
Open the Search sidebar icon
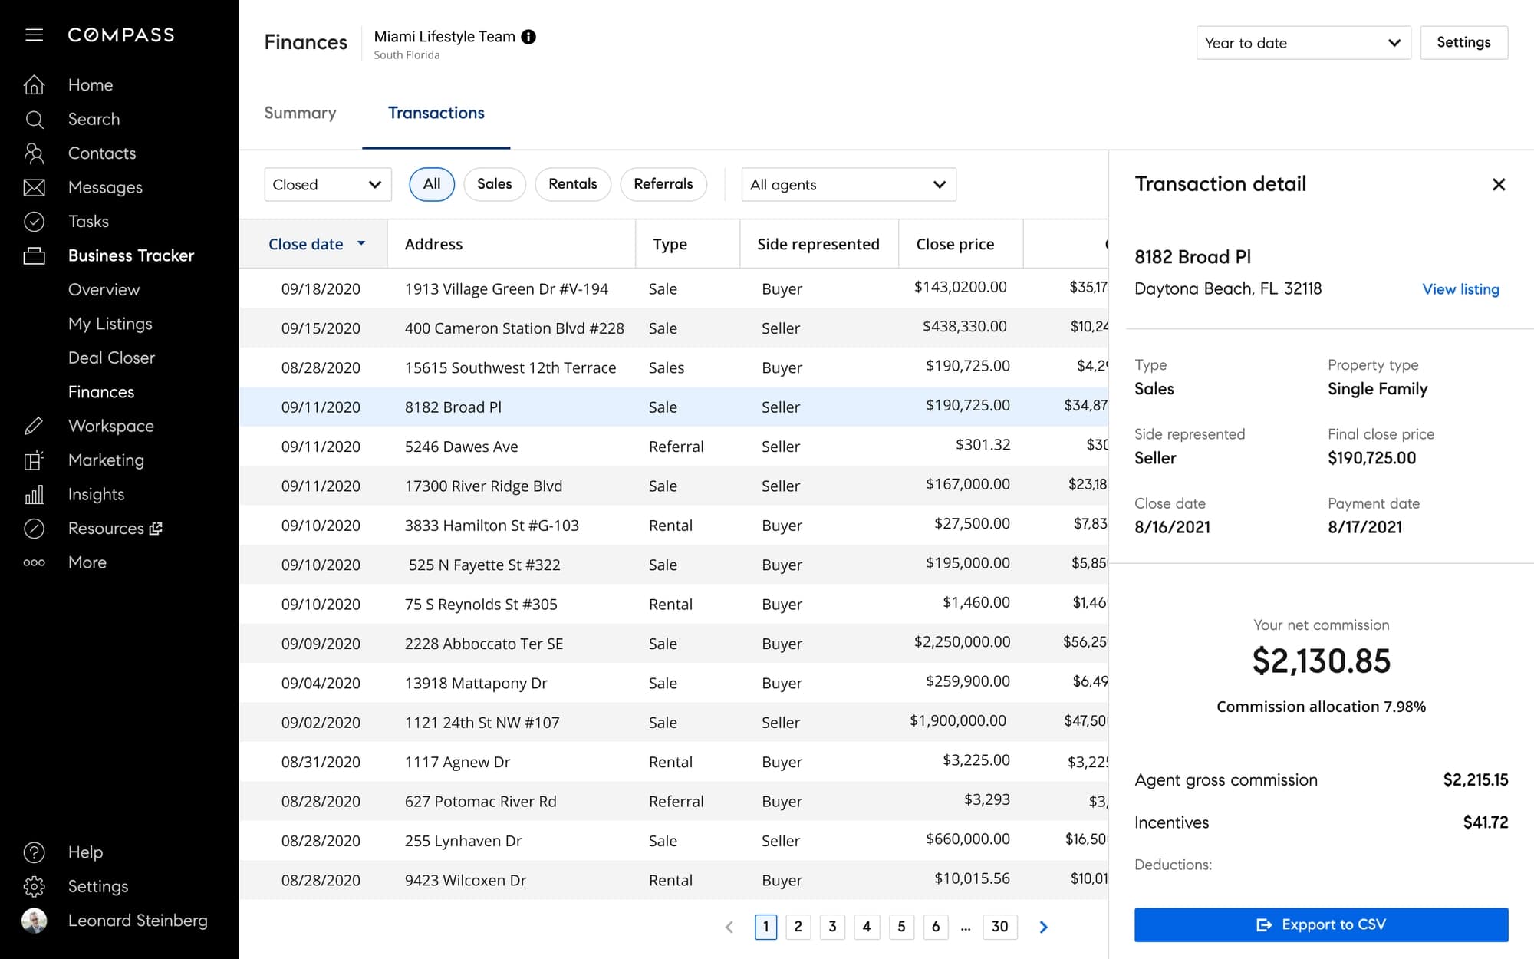(35, 119)
